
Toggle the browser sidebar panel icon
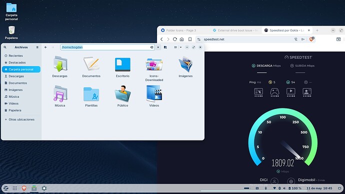click(338, 39)
